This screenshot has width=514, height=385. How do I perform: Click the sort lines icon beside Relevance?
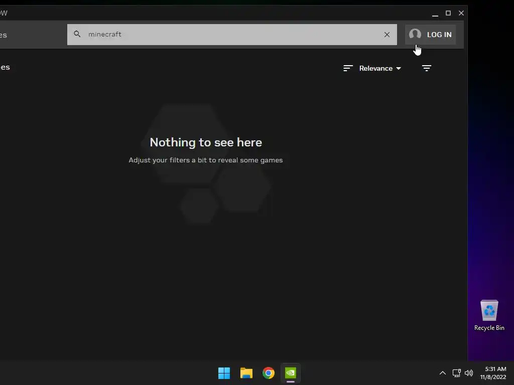coord(348,68)
